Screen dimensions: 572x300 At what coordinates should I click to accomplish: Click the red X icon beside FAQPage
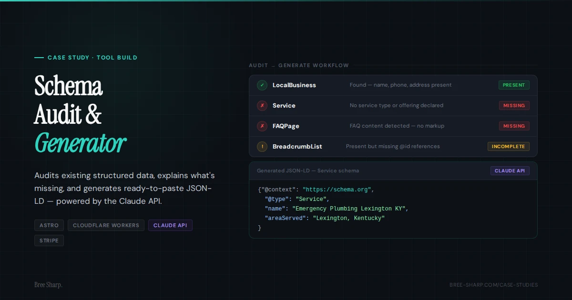click(262, 126)
